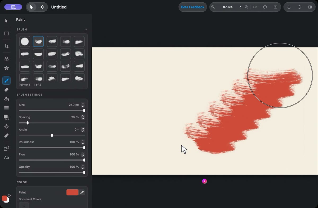Select the round brush thumbnail
Image resolution: width=318 pixels, height=208 pixels.
(x=25, y=42)
